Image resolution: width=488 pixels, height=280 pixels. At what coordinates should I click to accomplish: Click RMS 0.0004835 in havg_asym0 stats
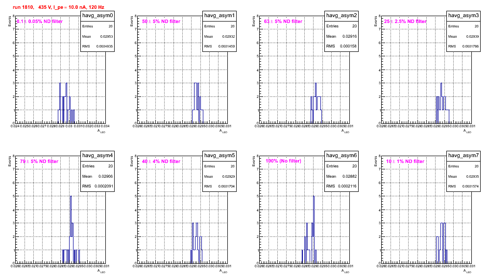click(x=98, y=47)
